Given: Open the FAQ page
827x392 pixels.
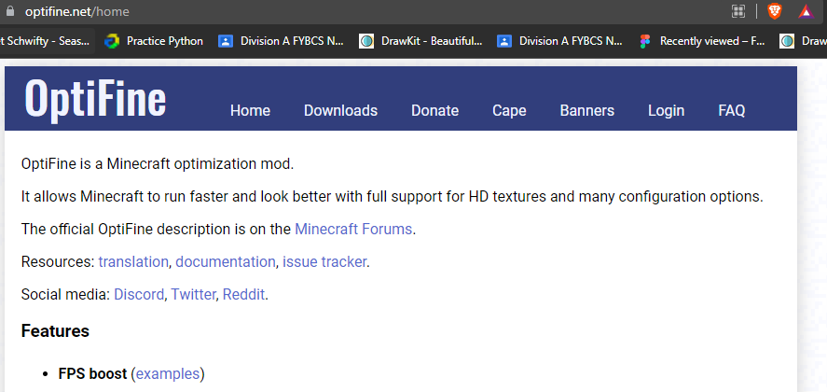Looking at the screenshot, I should click(732, 110).
